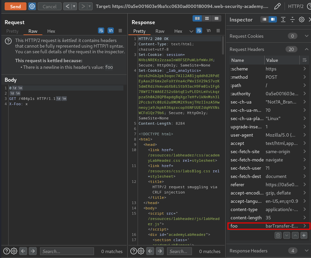This screenshot has height=258, width=311.
Task: Collapse the Request Headers section
Action: point(306,49)
